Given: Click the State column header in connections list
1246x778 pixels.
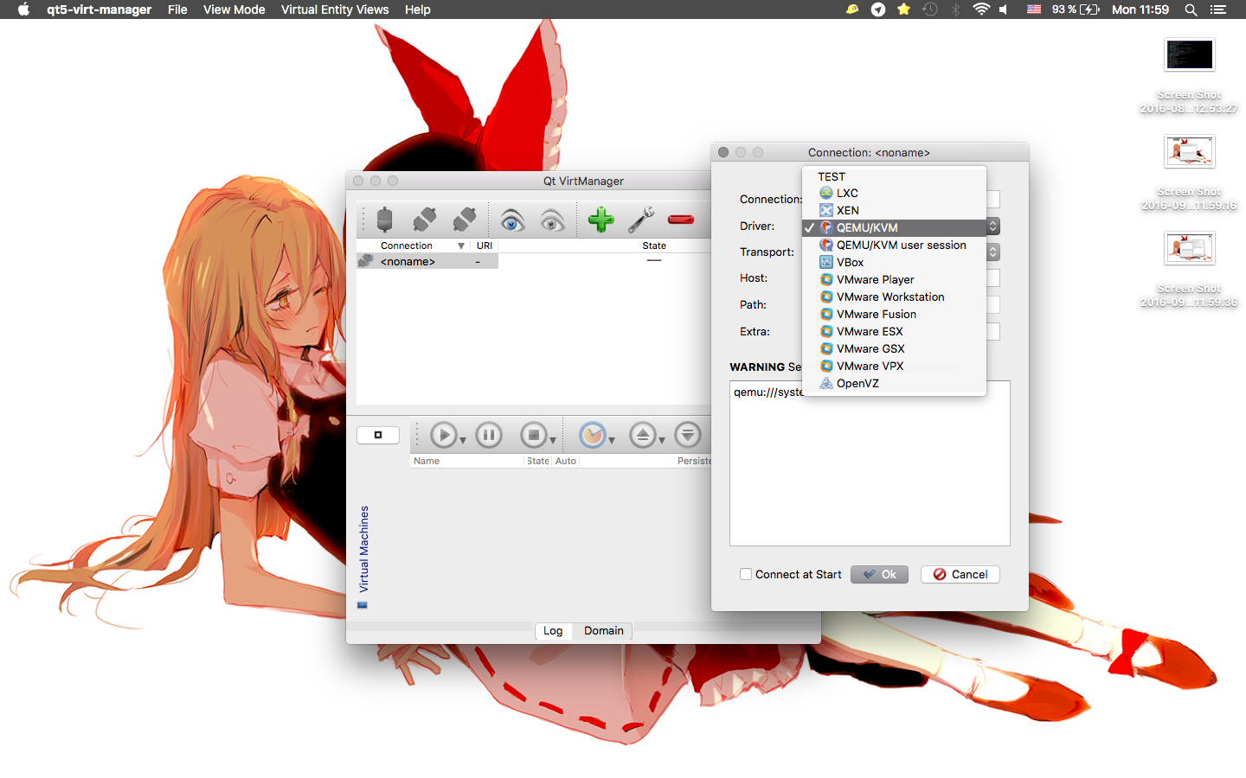Looking at the screenshot, I should (x=654, y=246).
